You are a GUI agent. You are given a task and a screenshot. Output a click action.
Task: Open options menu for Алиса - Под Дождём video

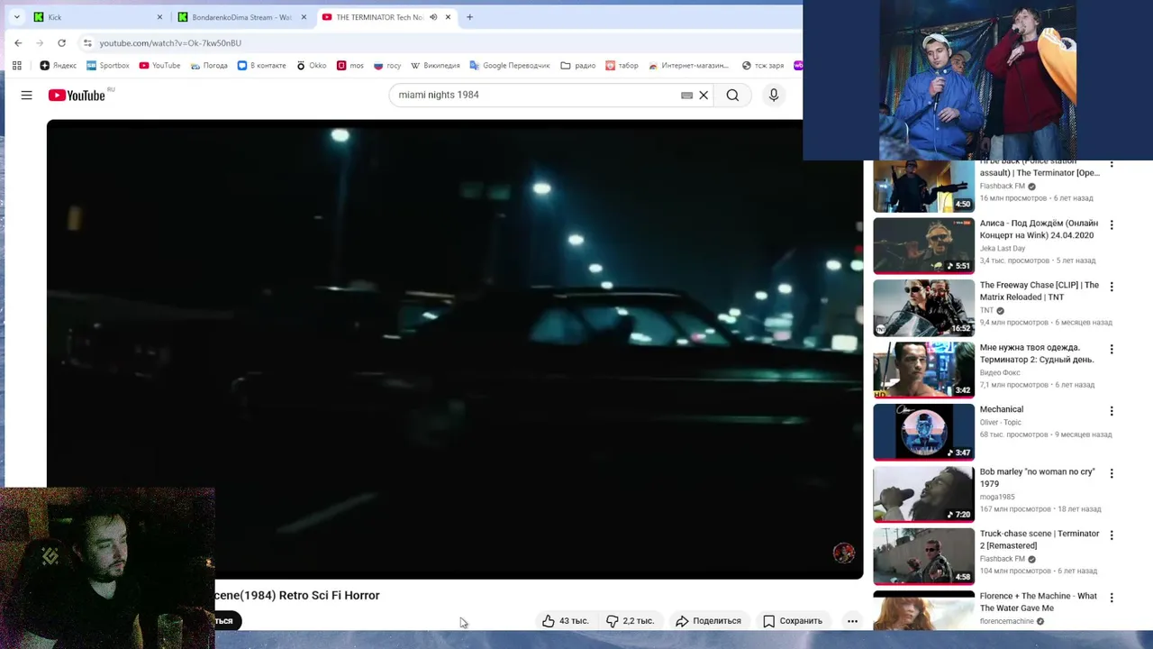[1112, 224]
